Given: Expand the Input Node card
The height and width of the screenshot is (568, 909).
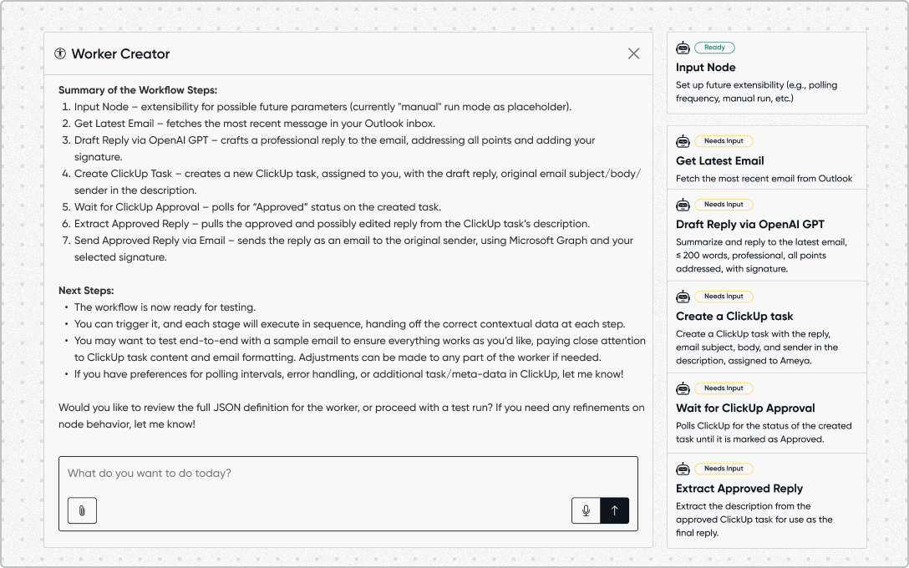Looking at the screenshot, I should point(766,72).
